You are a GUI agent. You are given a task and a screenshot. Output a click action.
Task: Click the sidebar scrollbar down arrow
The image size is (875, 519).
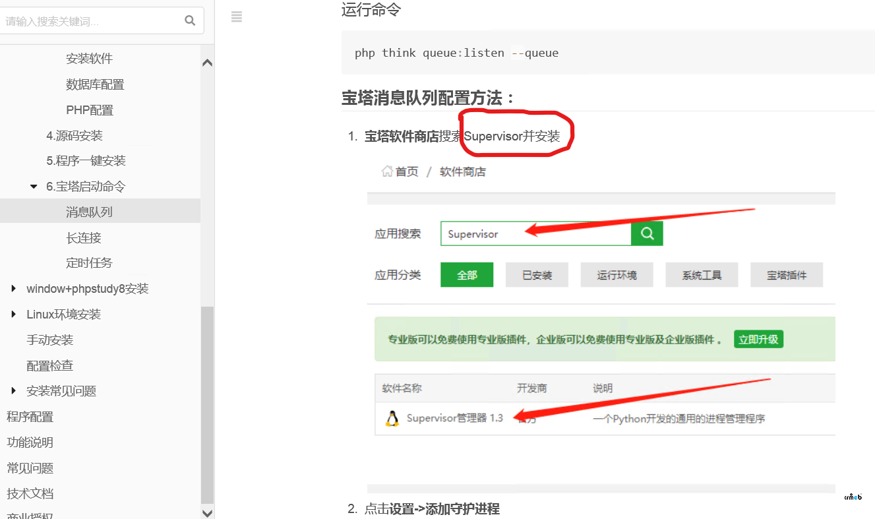(207, 512)
